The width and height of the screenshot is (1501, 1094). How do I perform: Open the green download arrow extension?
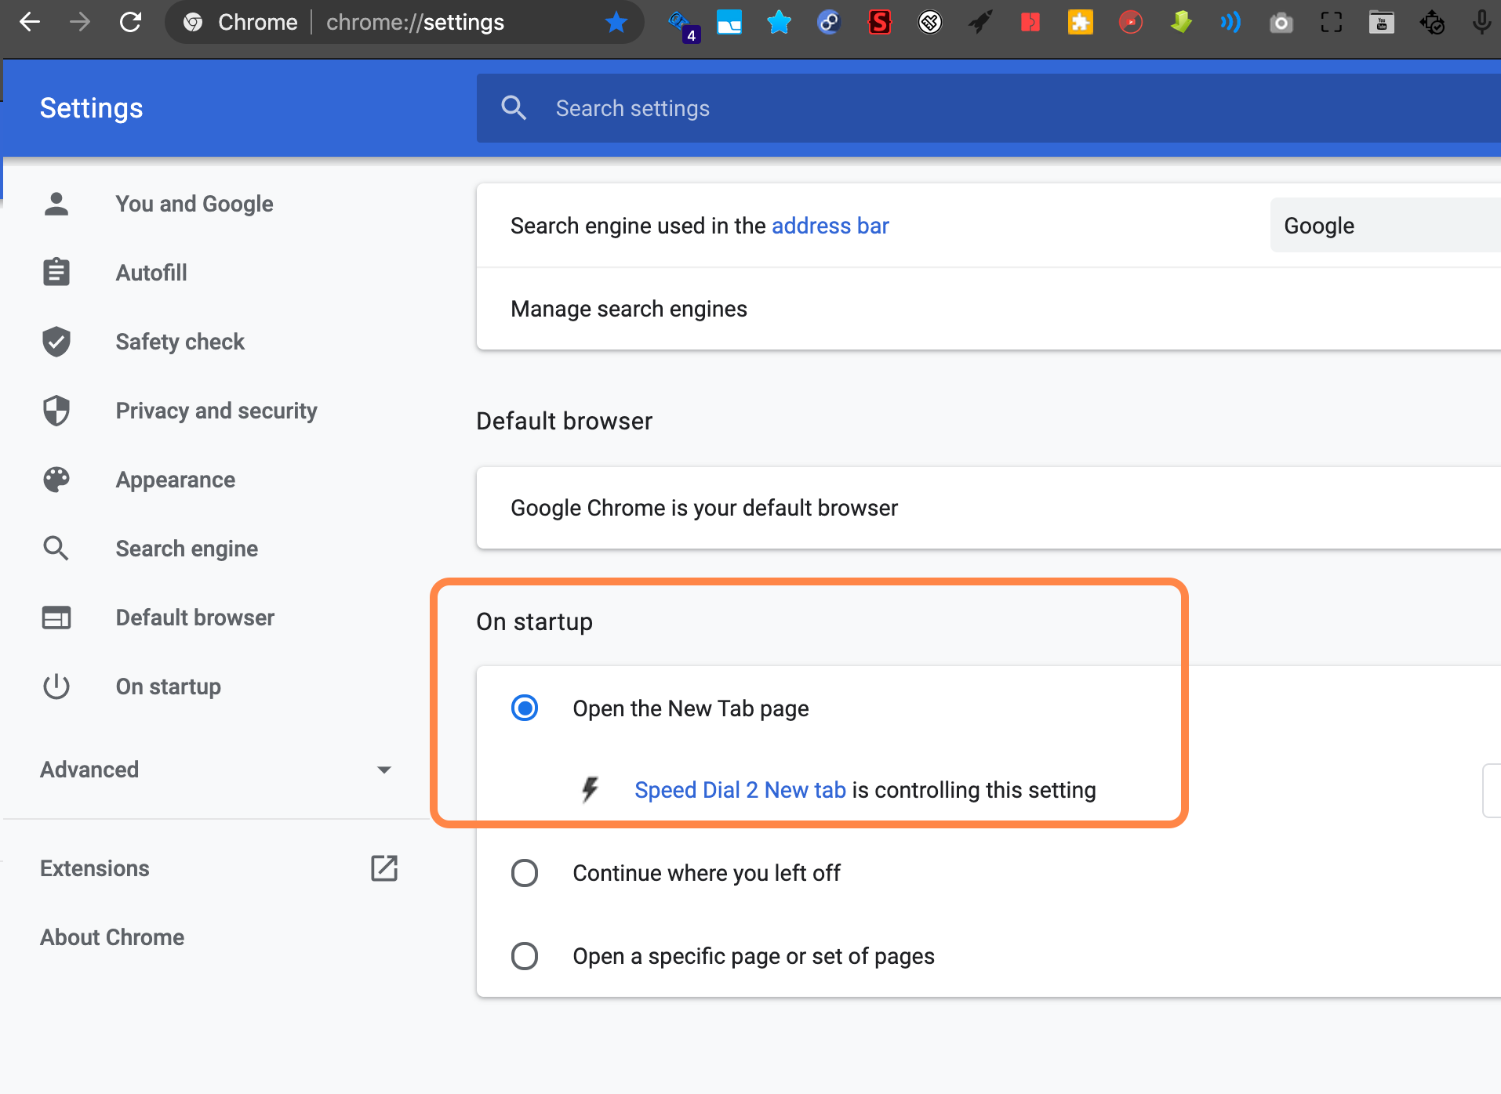pos(1181,22)
